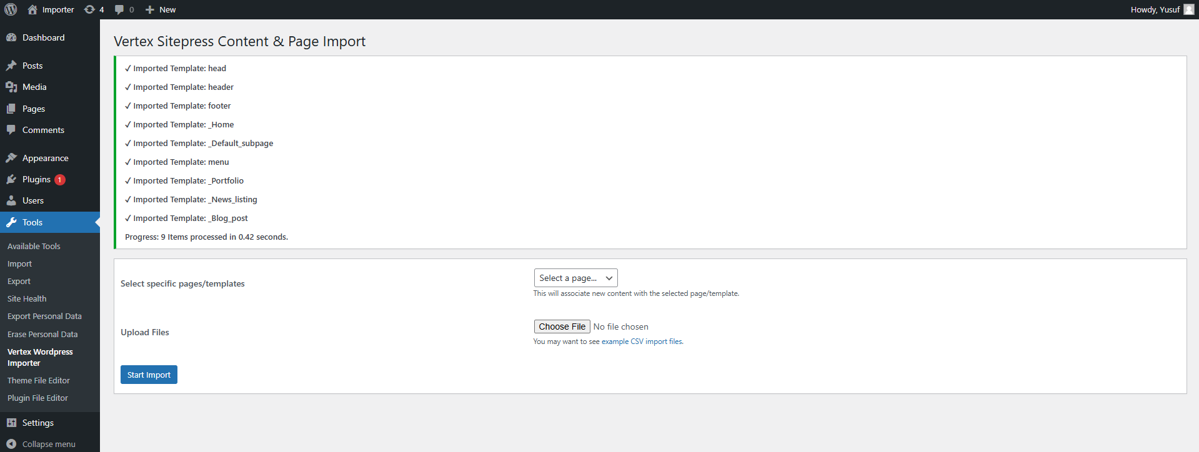This screenshot has height=452, width=1199.
Task: Click the Imported Template: head line
Action: [176, 68]
